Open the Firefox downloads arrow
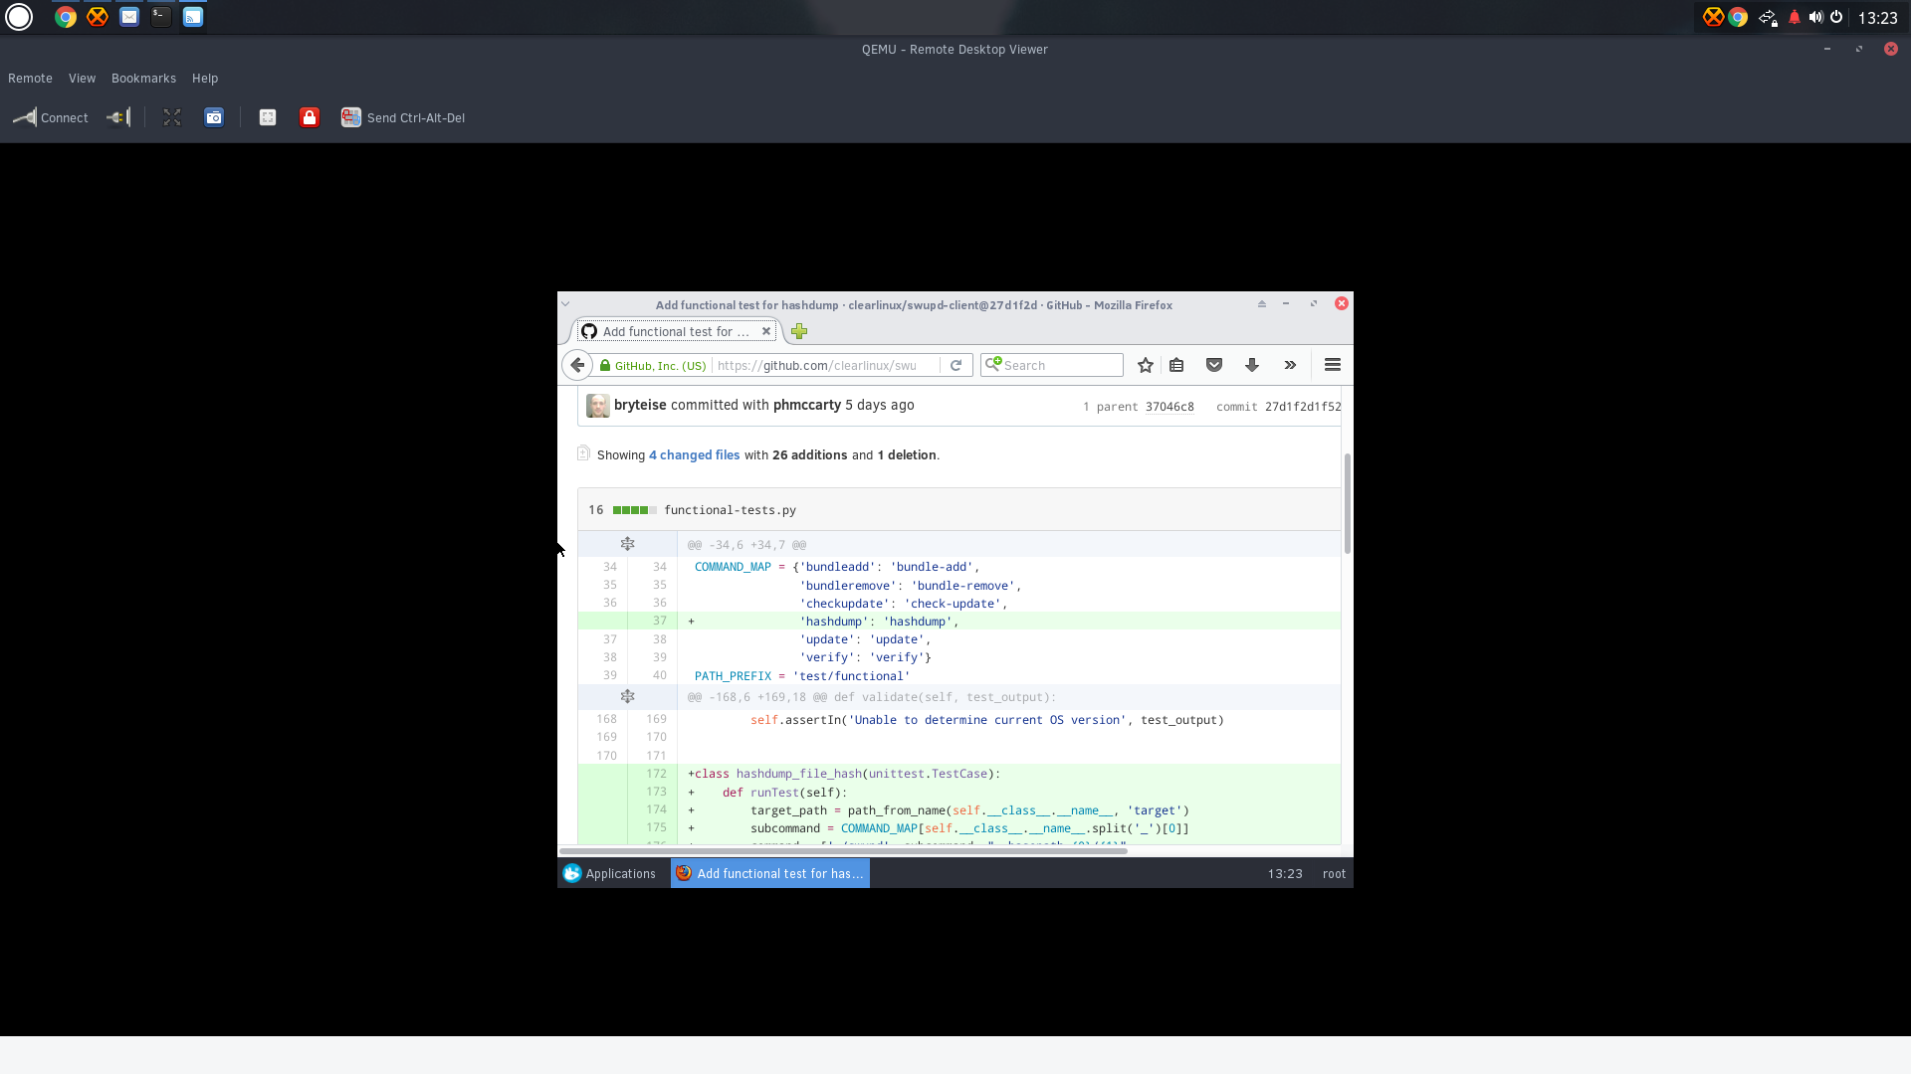This screenshot has height=1074, width=1911. pyautogui.click(x=1252, y=365)
